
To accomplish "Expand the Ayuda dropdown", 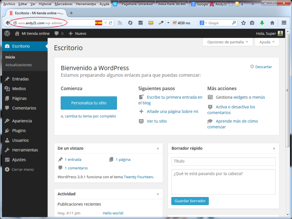I will [x=267, y=42].
